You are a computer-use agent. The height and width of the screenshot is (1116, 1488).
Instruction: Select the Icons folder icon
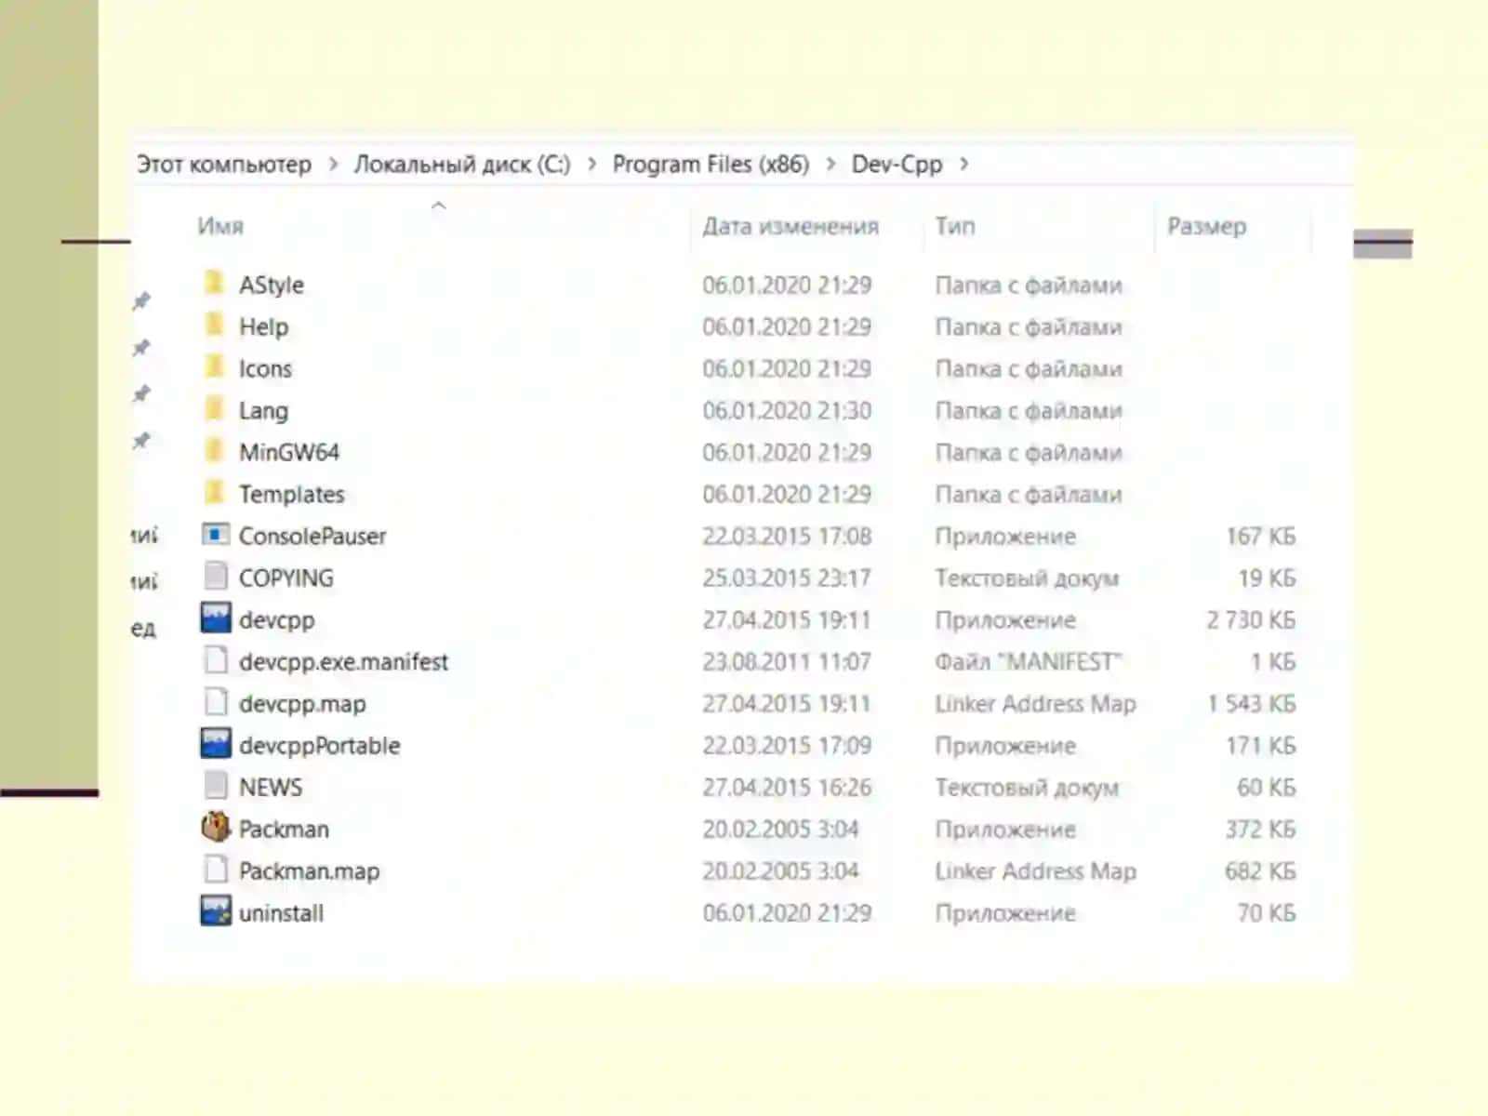pos(215,366)
